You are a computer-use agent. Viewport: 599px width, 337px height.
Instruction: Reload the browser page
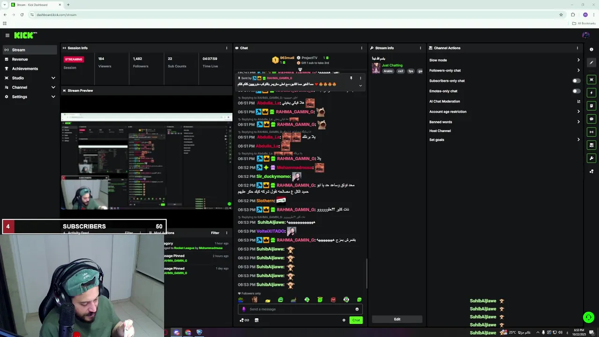click(22, 15)
